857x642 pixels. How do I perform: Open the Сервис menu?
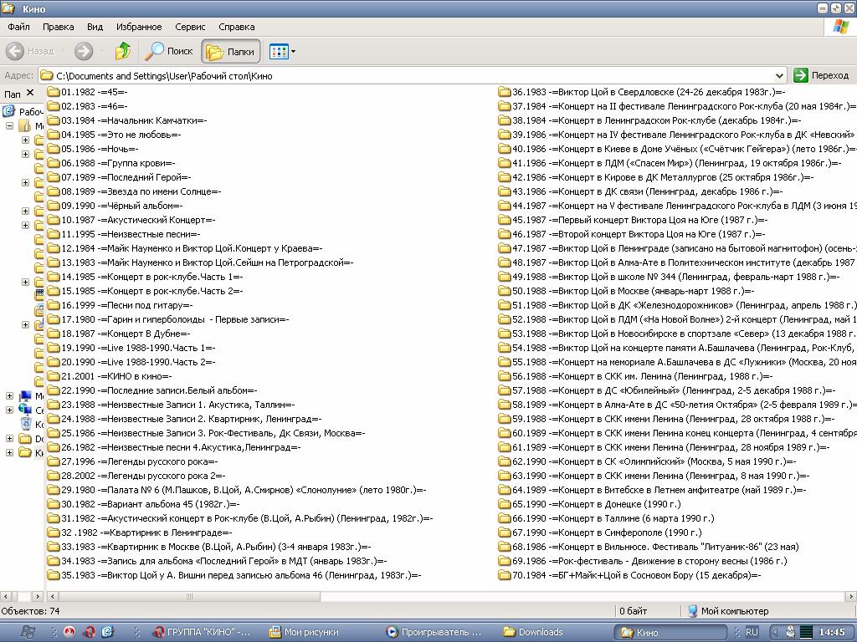[x=190, y=27]
